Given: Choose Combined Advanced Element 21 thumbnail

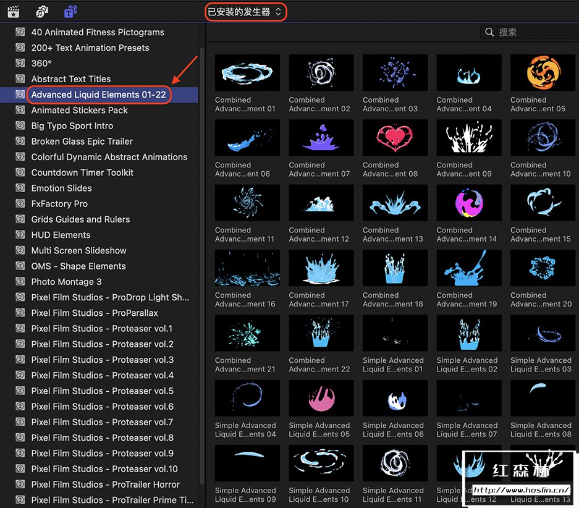Looking at the screenshot, I should pos(247,332).
